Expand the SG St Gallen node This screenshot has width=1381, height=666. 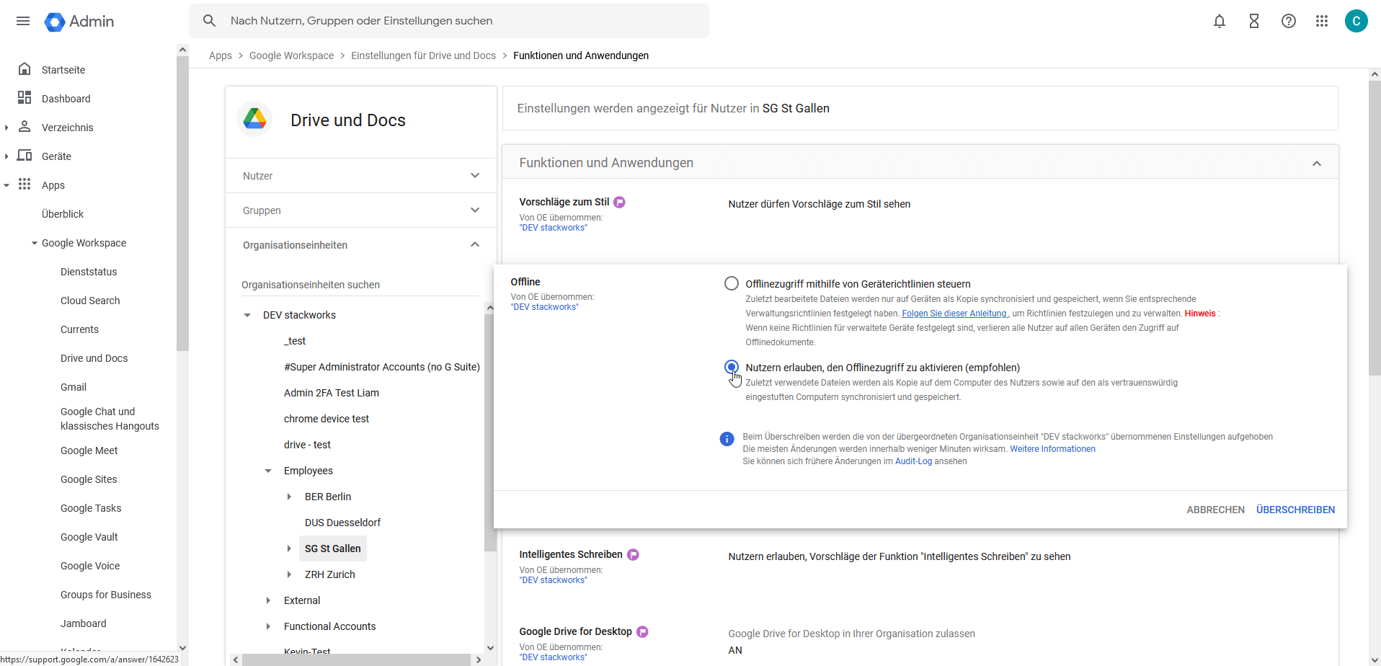point(289,549)
